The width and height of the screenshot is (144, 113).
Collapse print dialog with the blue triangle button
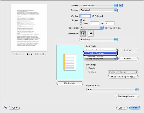click(121, 5)
